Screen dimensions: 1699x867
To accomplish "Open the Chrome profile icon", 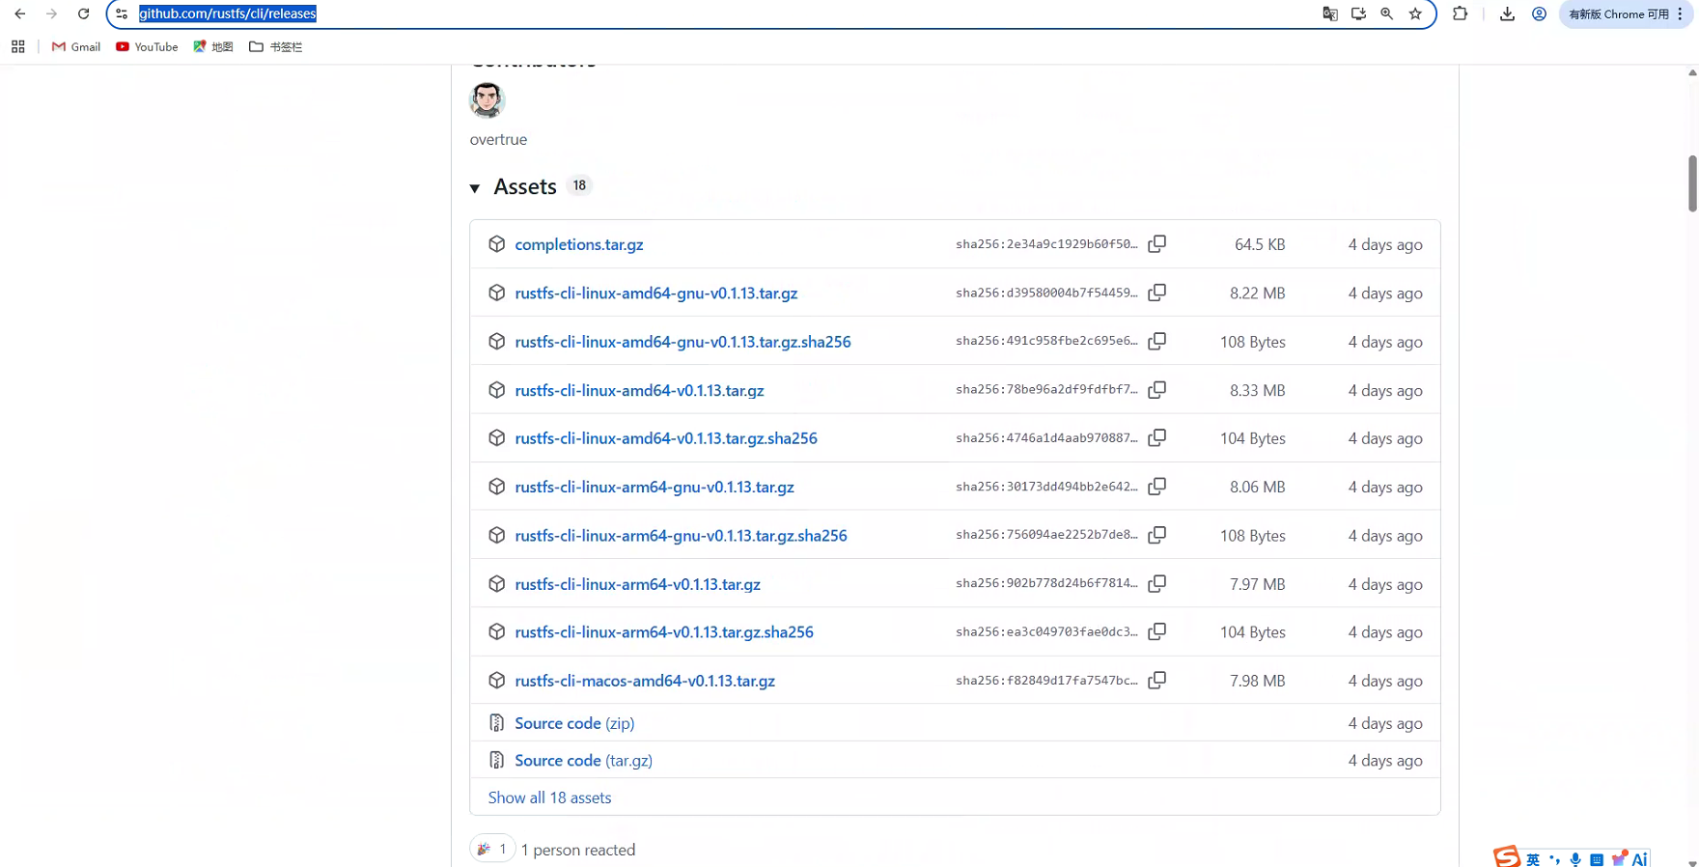I will (x=1539, y=14).
